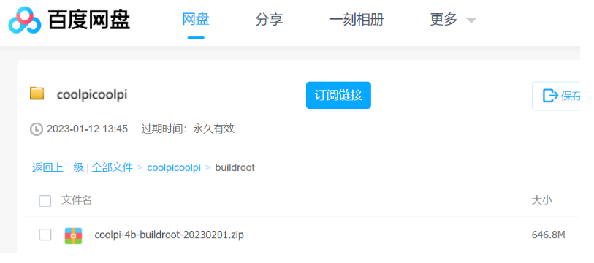594x263 pixels.
Task: Click the coolpicoolpi share title
Action: click(x=92, y=95)
